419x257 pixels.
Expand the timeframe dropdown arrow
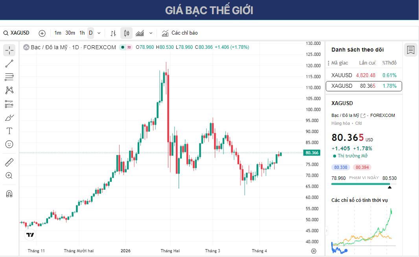(x=99, y=33)
